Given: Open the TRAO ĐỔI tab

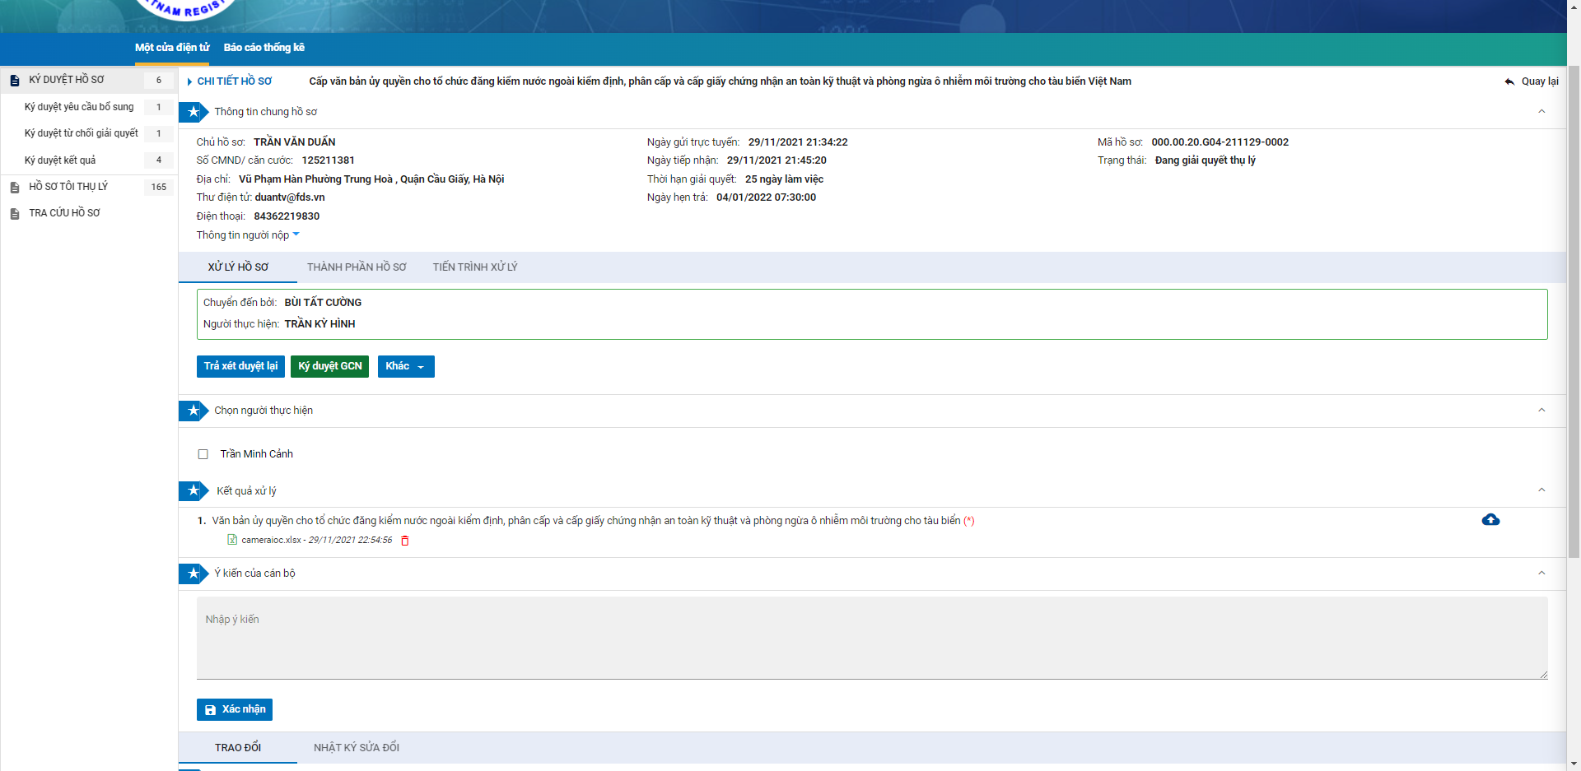Looking at the screenshot, I should 238,748.
